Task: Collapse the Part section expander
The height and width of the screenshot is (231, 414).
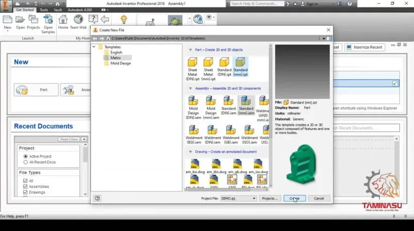Action: tap(190, 49)
